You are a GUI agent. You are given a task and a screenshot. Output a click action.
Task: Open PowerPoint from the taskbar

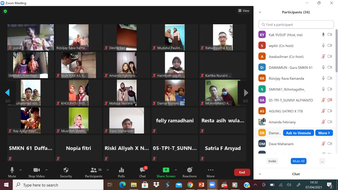tap(201, 185)
